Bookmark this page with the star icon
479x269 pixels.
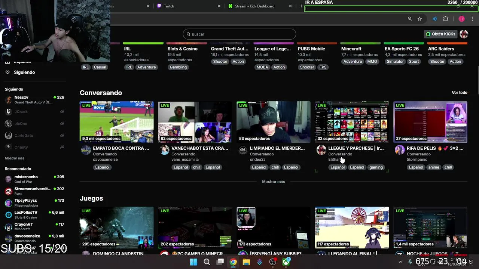[x=419, y=19]
